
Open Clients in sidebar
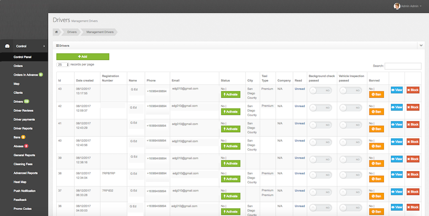coord(18,93)
